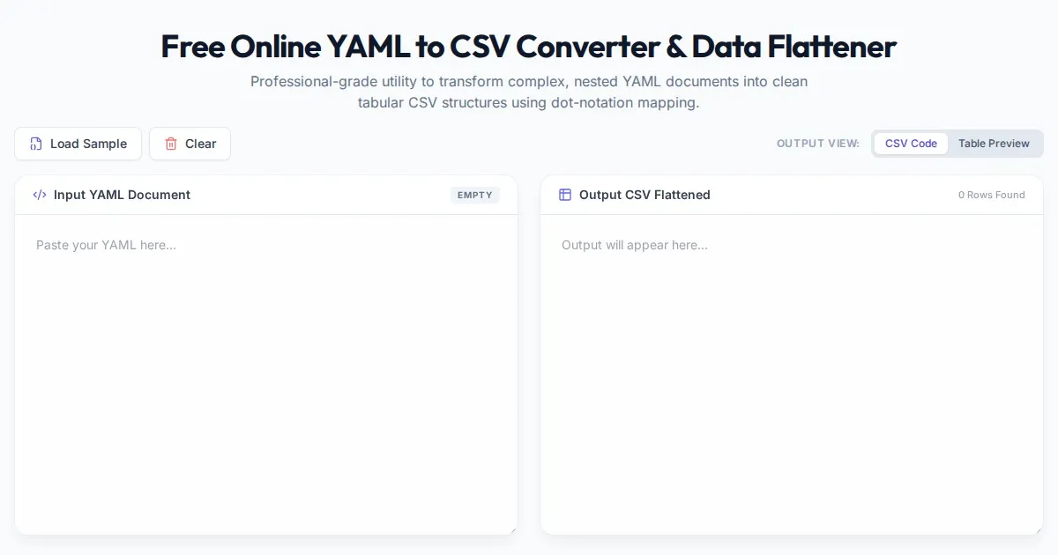Click the resize handle of the CSV output box

[x=1038, y=529]
